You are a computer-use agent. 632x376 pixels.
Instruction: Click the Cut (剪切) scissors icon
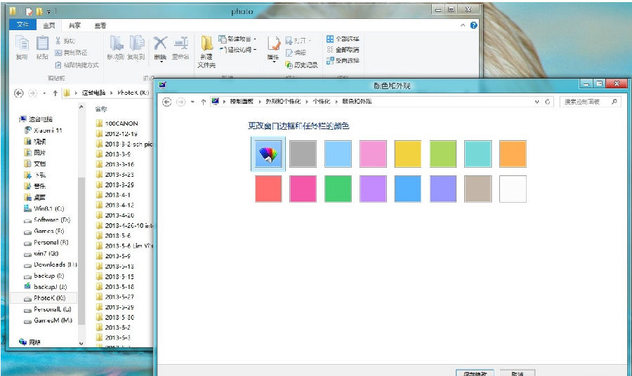tap(58, 41)
